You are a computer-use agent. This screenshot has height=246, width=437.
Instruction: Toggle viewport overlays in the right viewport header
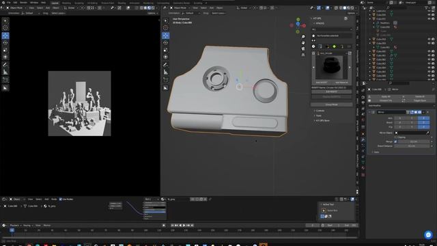328,8
